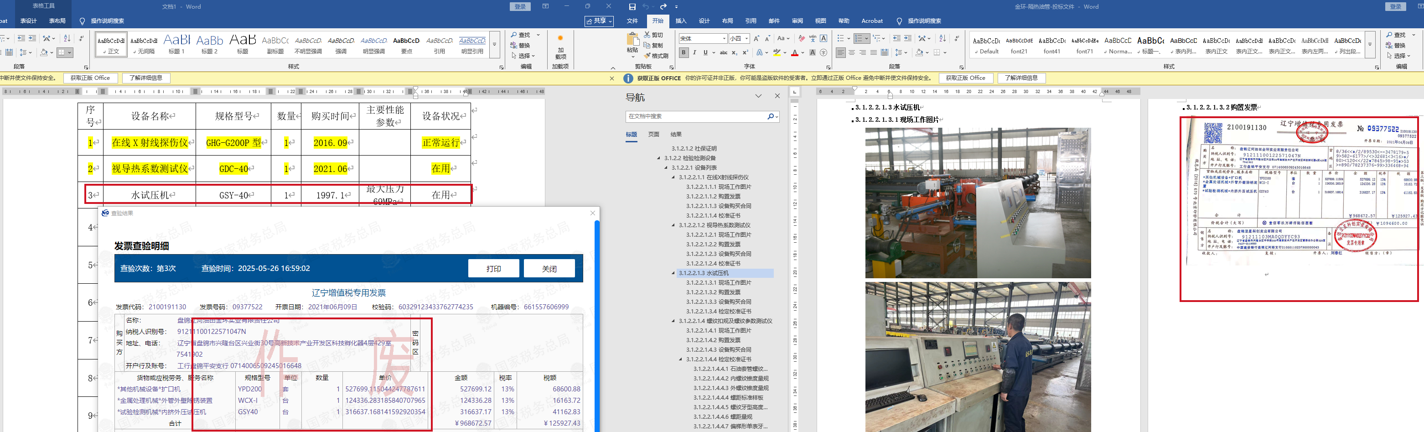1424x432 pixels.
Task: Open the 页面 tab in navigation pane
Action: point(653,135)
